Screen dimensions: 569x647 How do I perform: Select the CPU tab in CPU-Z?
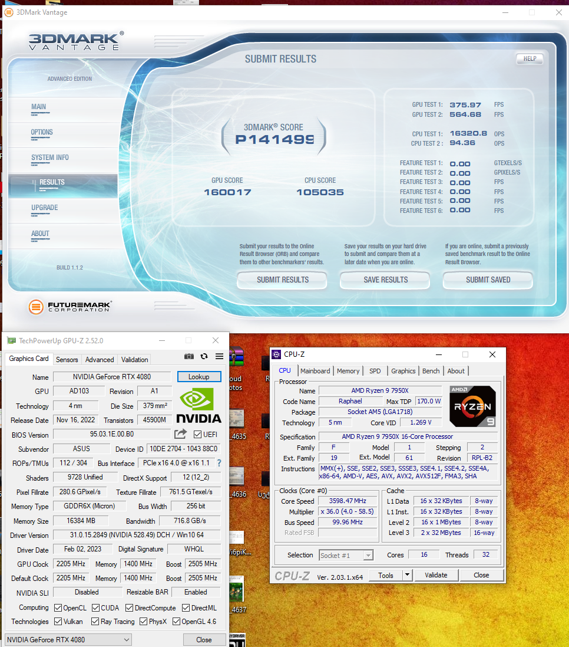[284, 370]
